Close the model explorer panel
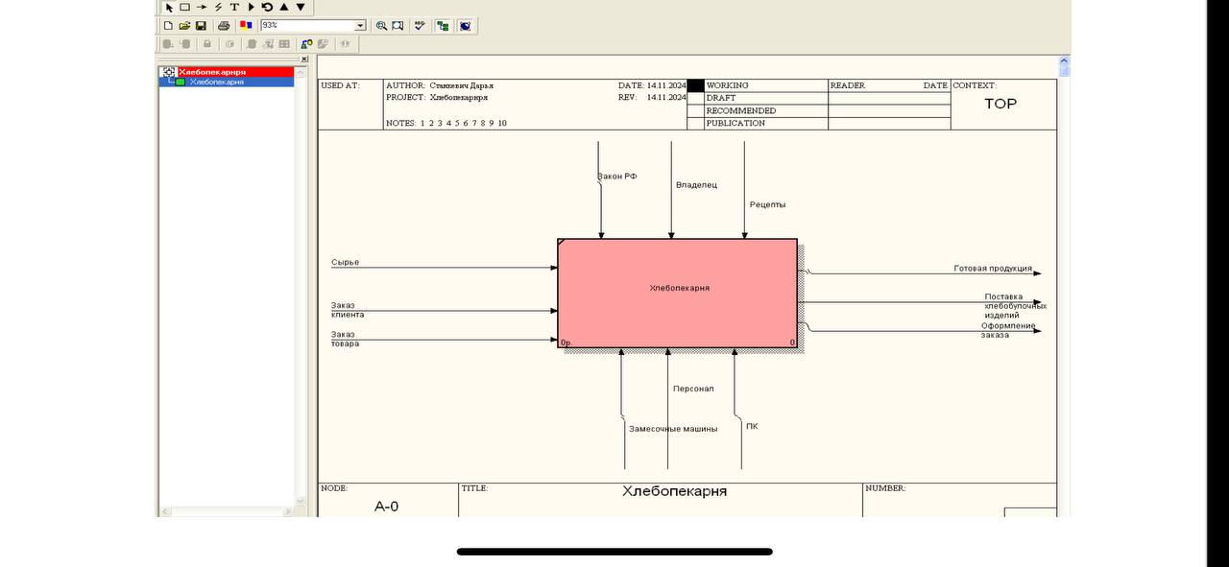Image resolution: width=1229 pixels, height=567 pixels. coord(304,59)
